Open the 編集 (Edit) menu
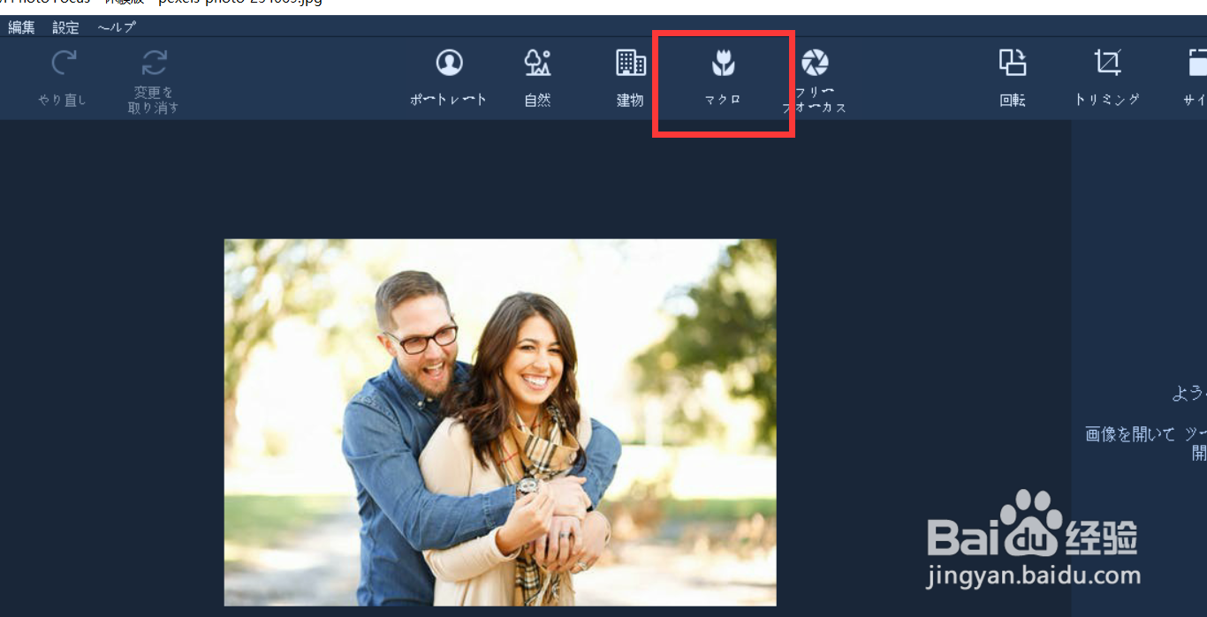Viewport: 1207px width, 617px height. pyautogui.click(x=21, y=27)
